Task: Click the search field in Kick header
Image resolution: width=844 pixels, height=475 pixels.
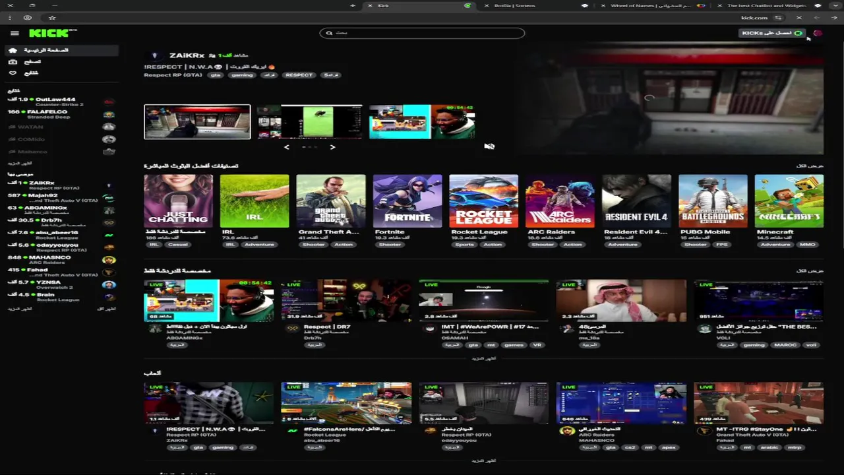Action: (422, 33)
